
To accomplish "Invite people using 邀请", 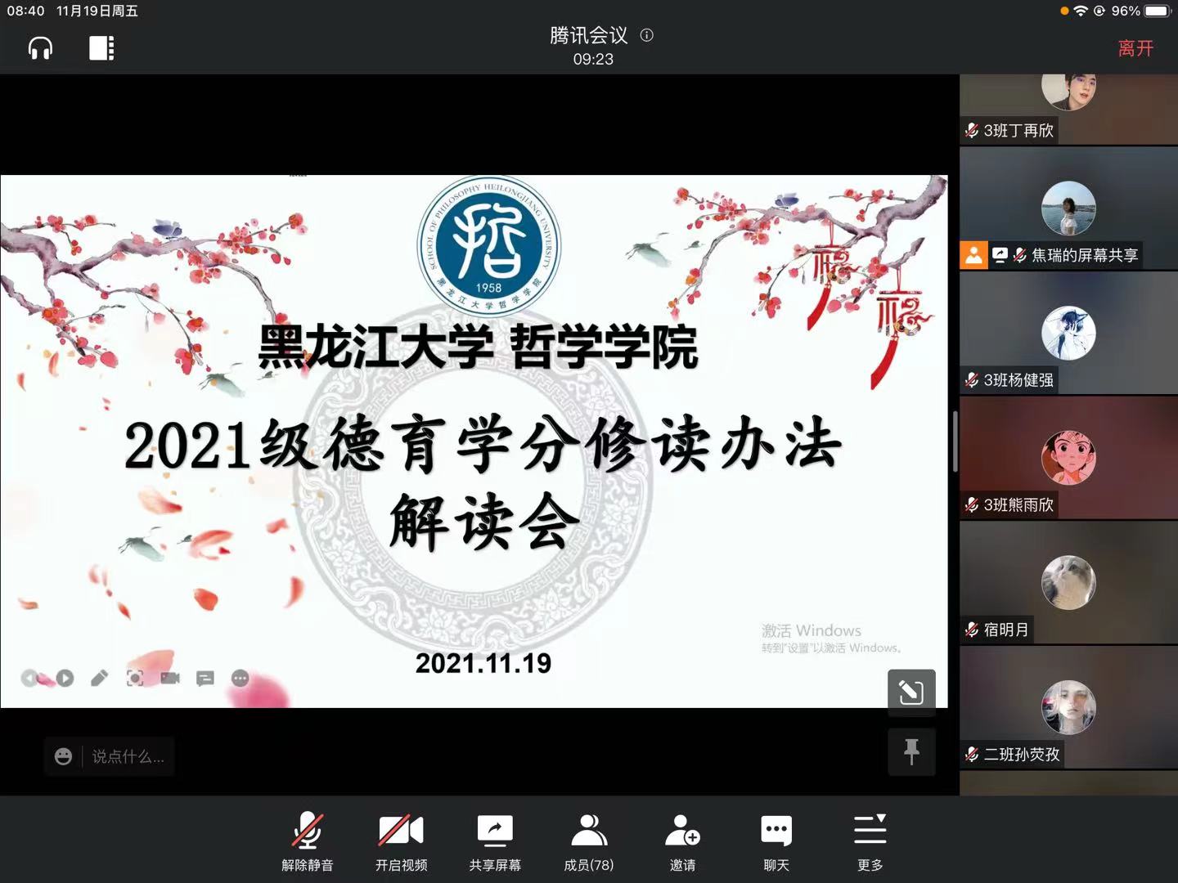I will coord(682,841).
